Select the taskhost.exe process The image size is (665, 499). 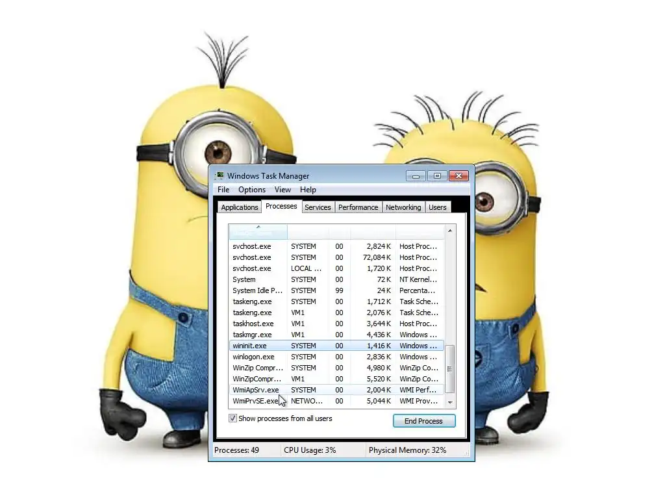point(336,324)
